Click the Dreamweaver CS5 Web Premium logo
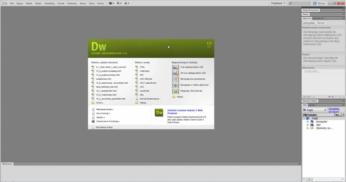346x182 pixels. point(159,113)
